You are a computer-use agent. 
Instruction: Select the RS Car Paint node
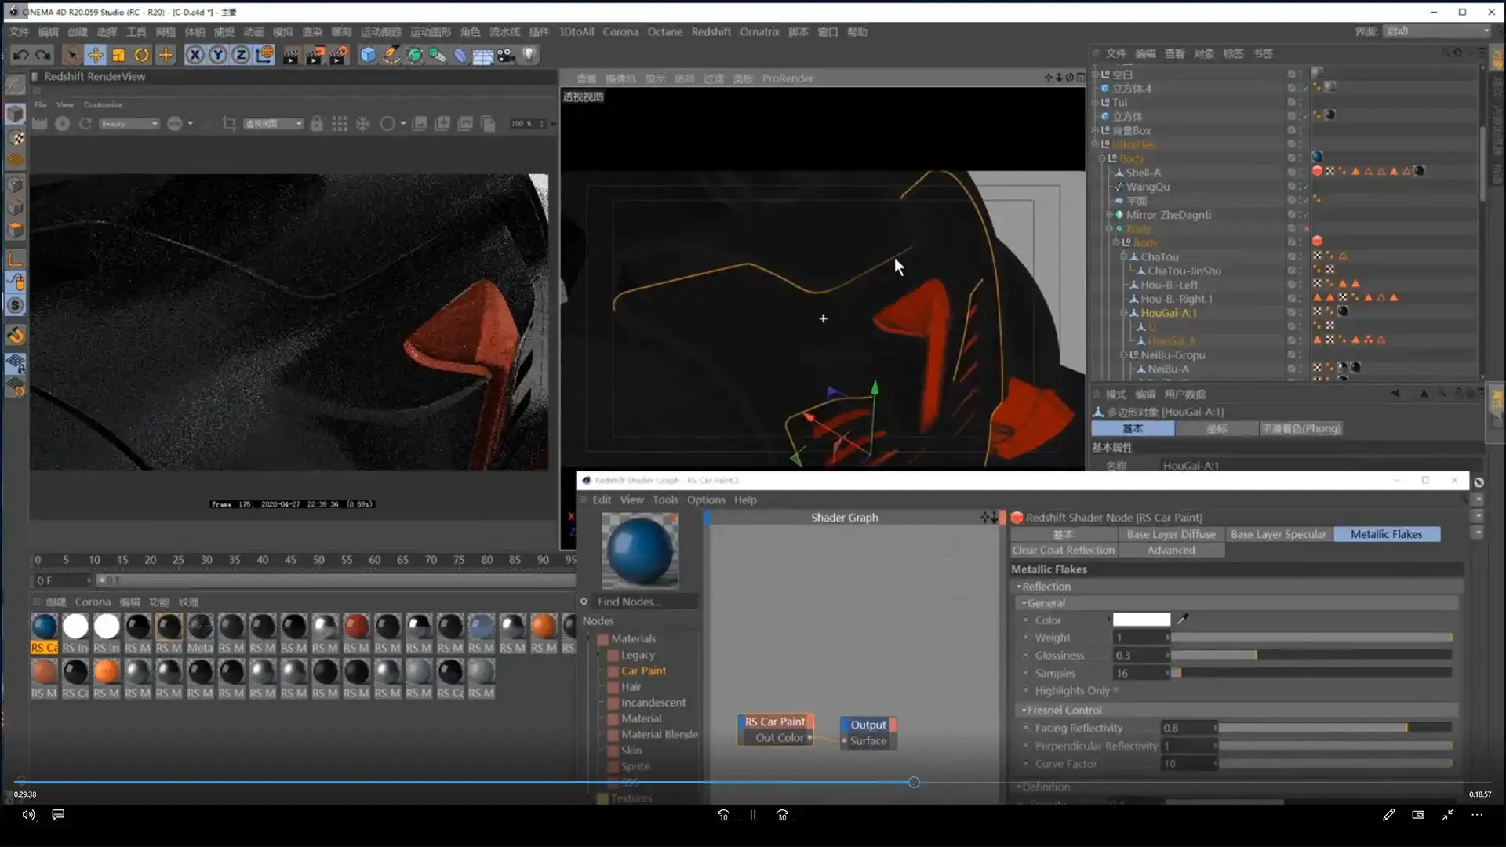coord(775,722)
